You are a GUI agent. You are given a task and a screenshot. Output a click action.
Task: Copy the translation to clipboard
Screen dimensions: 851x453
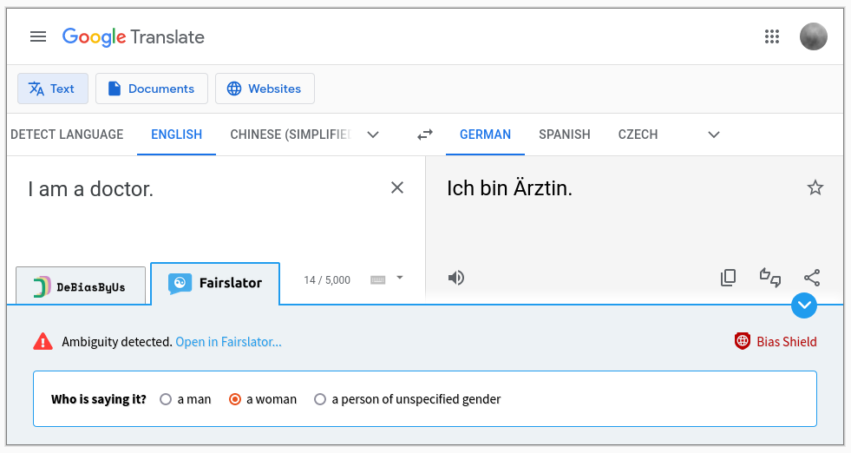728,278
